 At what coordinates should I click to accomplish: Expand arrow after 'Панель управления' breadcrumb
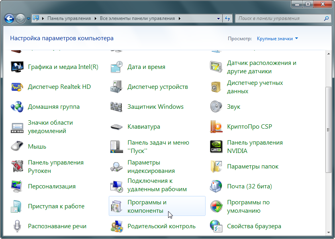(95, 19)
